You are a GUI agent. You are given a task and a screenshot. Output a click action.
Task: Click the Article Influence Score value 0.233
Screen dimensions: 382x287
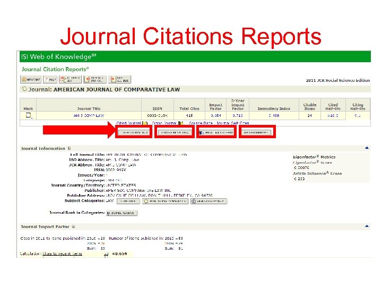pyautogui.click(x=299, y=179)
